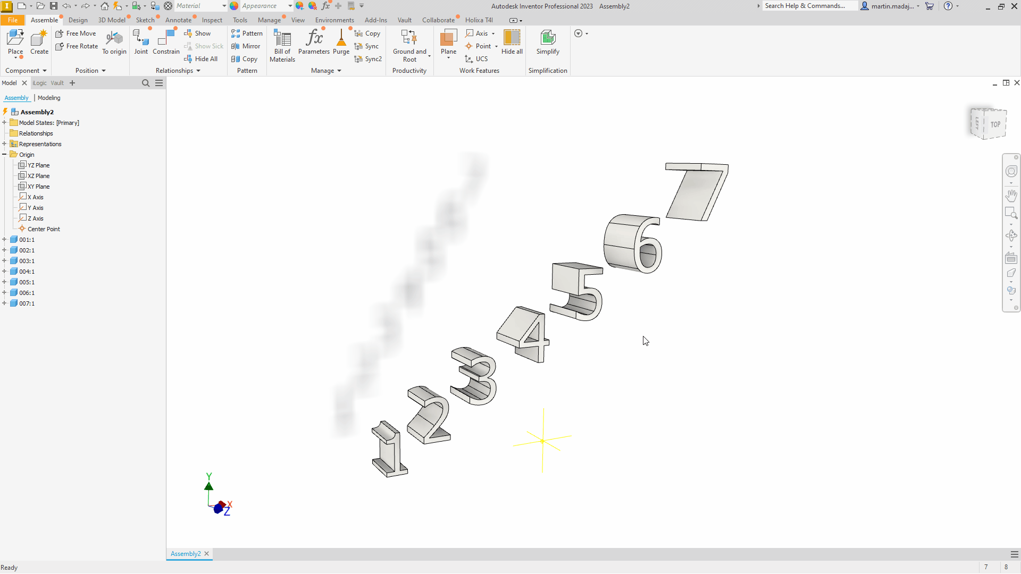Click the Place component icon
Screen dimensions: 1021x574
point(15,38)
